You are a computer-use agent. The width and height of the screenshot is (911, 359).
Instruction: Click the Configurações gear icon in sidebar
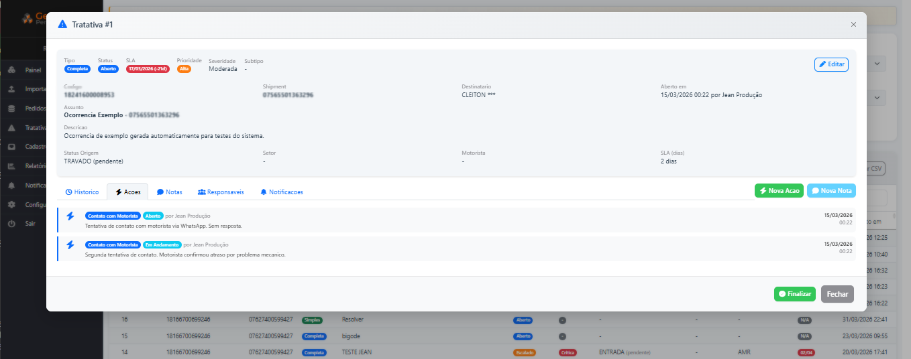click(x=11, y=205)
